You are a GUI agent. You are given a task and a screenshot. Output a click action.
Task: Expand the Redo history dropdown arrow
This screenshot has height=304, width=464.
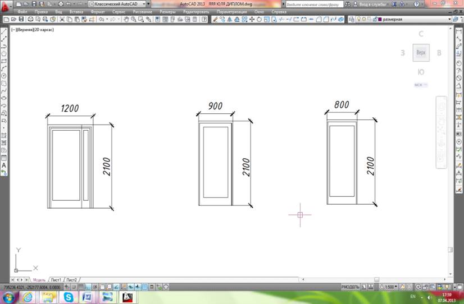[x=119, y=19]
